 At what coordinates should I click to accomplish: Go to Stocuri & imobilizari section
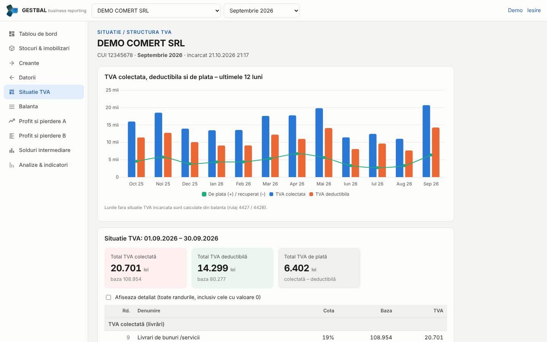tap(44, 48)
